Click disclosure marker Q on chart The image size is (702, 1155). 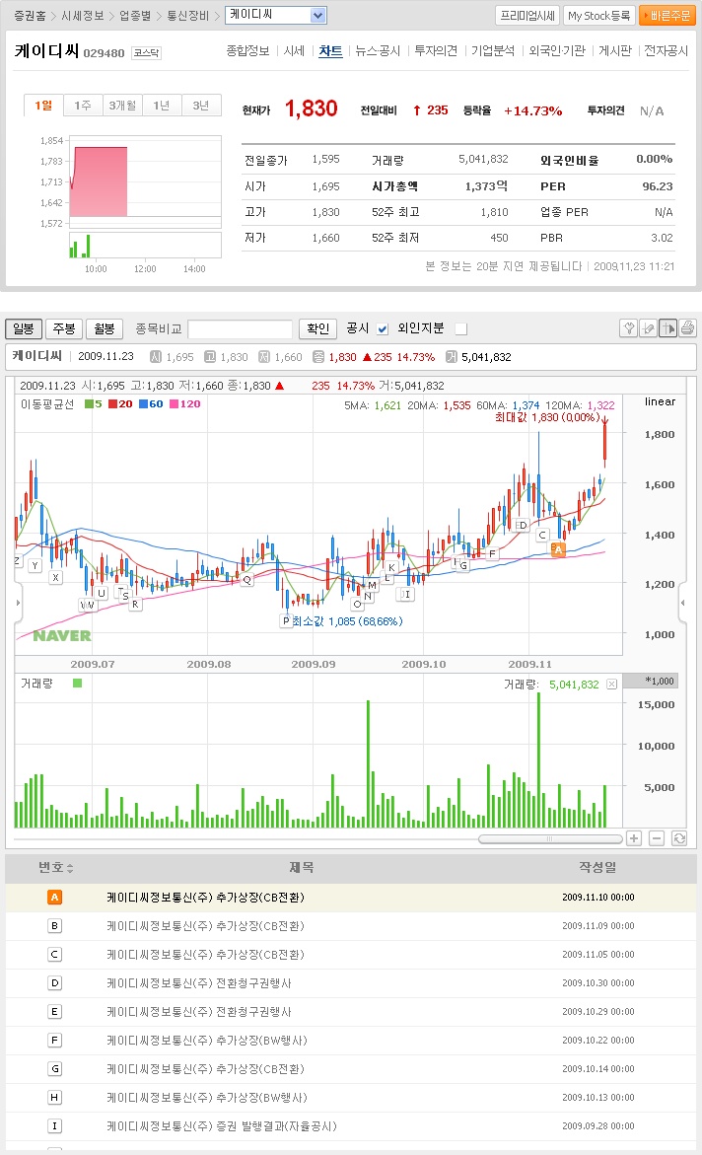[246, 580]
